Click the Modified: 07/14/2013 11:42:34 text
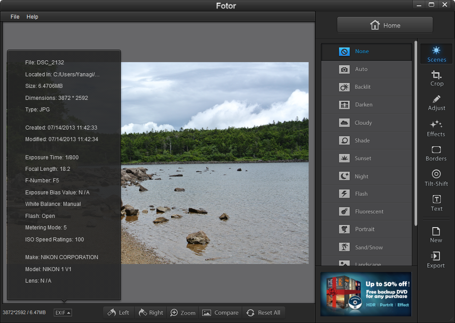Screen dimensions: 455x323 61,139
